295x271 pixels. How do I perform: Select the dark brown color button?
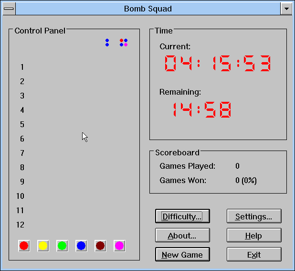coord(100,246)
